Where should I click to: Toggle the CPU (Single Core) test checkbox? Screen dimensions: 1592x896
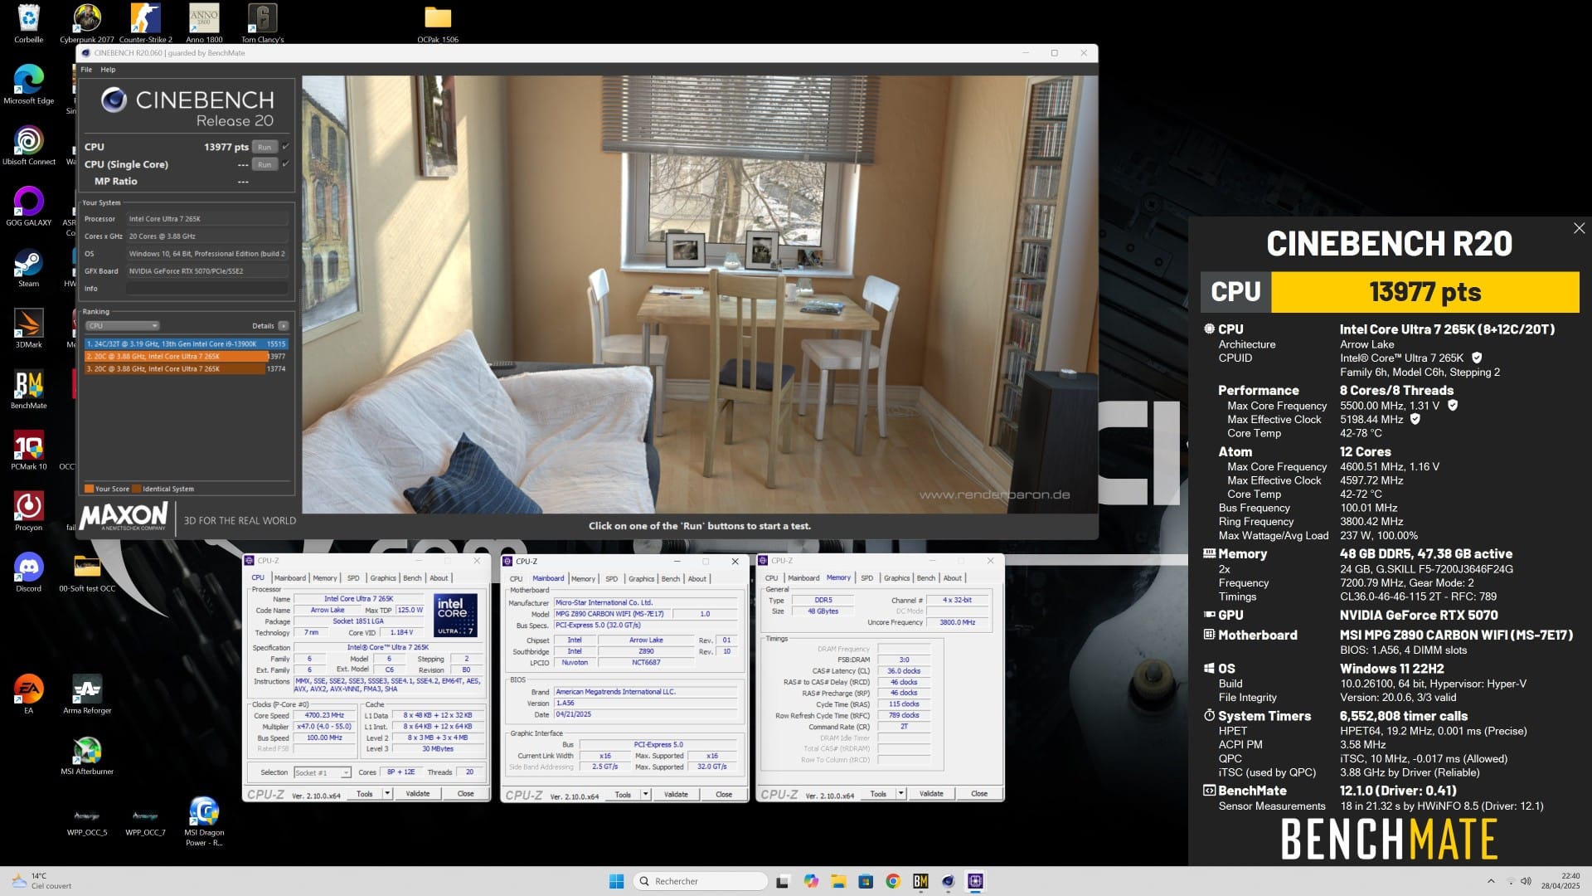coord(285,164)
